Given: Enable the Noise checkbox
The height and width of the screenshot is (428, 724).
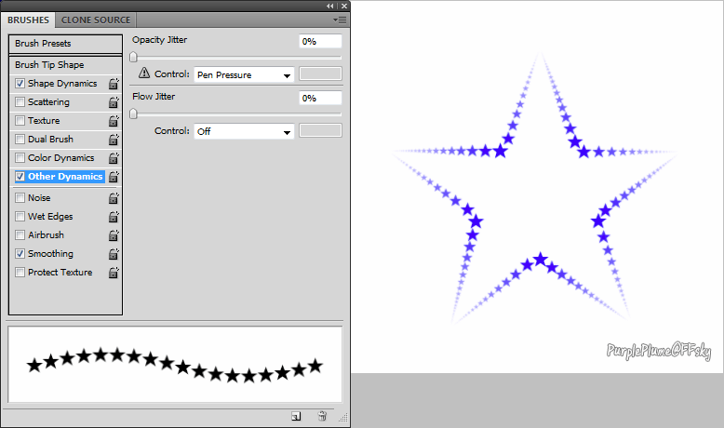Looking at the screenshot, I should [x=20, y=197].
